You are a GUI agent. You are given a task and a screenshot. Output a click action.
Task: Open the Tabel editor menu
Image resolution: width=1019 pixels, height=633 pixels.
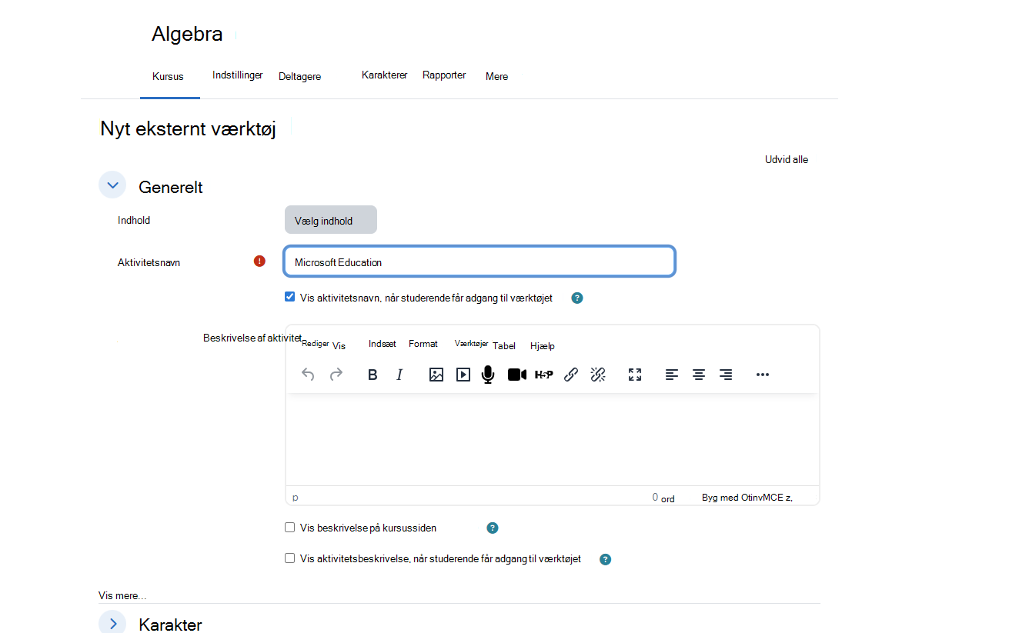[x=504, y=346]
